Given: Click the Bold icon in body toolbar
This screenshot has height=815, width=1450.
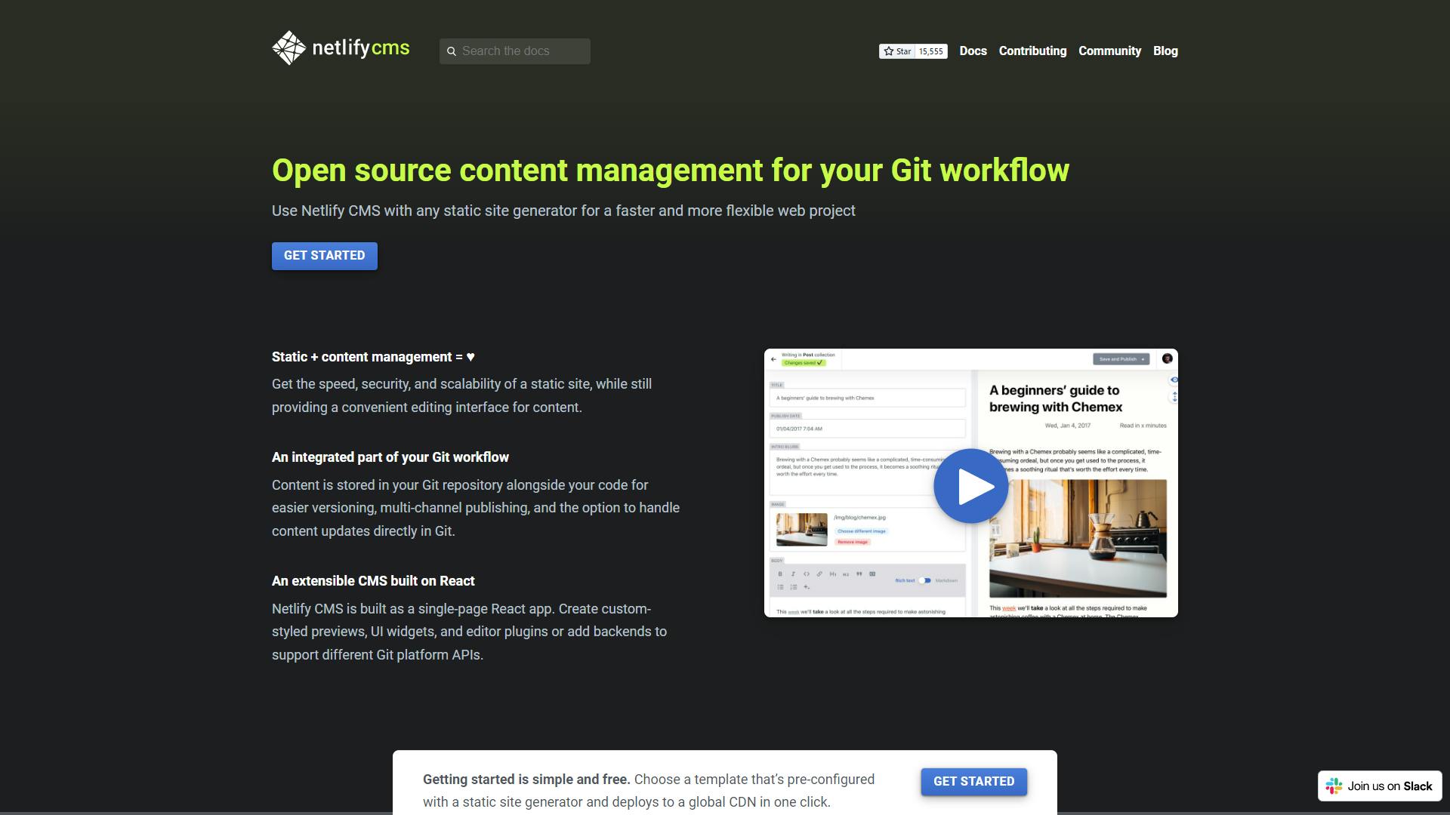Looking at the screenshot, I should (780, 574).
